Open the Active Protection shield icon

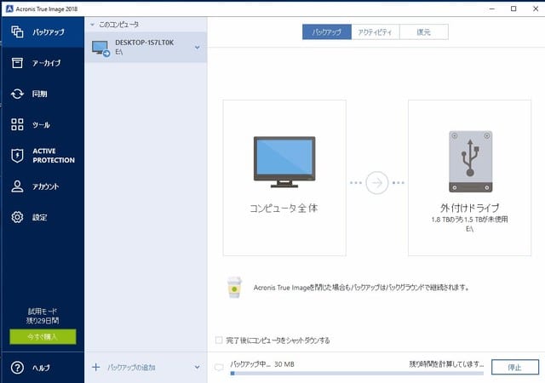17,155
